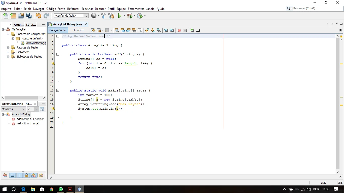Open the Refatorar menu

pos(73,9)
